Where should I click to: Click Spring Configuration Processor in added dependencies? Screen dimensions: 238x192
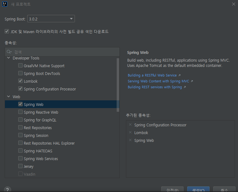[x=160, y=125]
